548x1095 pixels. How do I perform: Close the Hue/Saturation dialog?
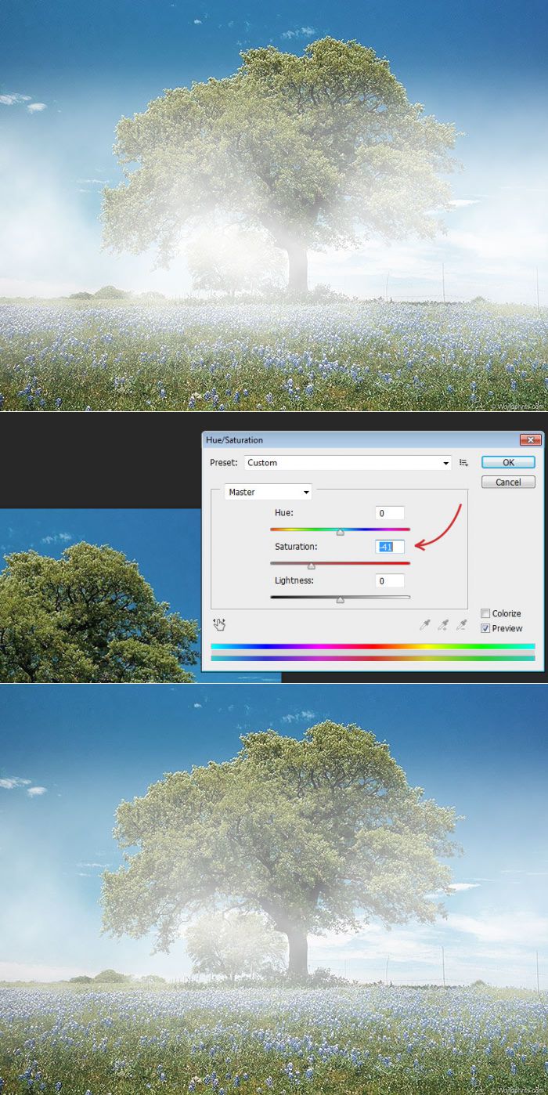530,440
